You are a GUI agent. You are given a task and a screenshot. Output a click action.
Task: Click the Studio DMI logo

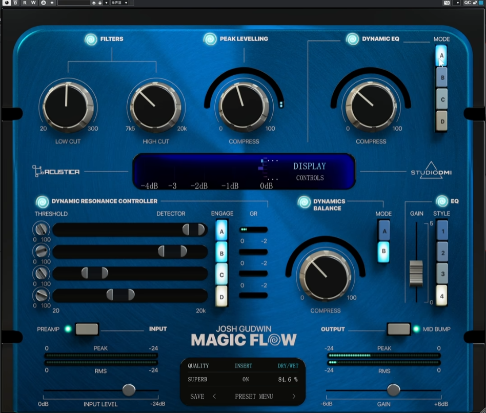click(x=431, y=171)
